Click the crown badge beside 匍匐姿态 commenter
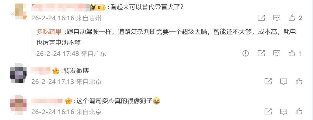This screenshot has height=120, width=313. [x=68, y=101]
